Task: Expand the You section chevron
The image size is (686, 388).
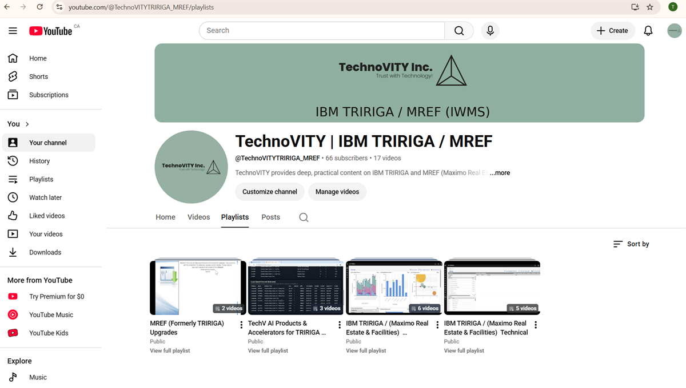Action: (x=27, y=124)
